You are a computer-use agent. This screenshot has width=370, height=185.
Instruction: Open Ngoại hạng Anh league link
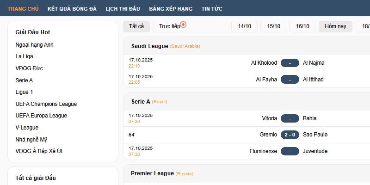click(x=35, y=45)
